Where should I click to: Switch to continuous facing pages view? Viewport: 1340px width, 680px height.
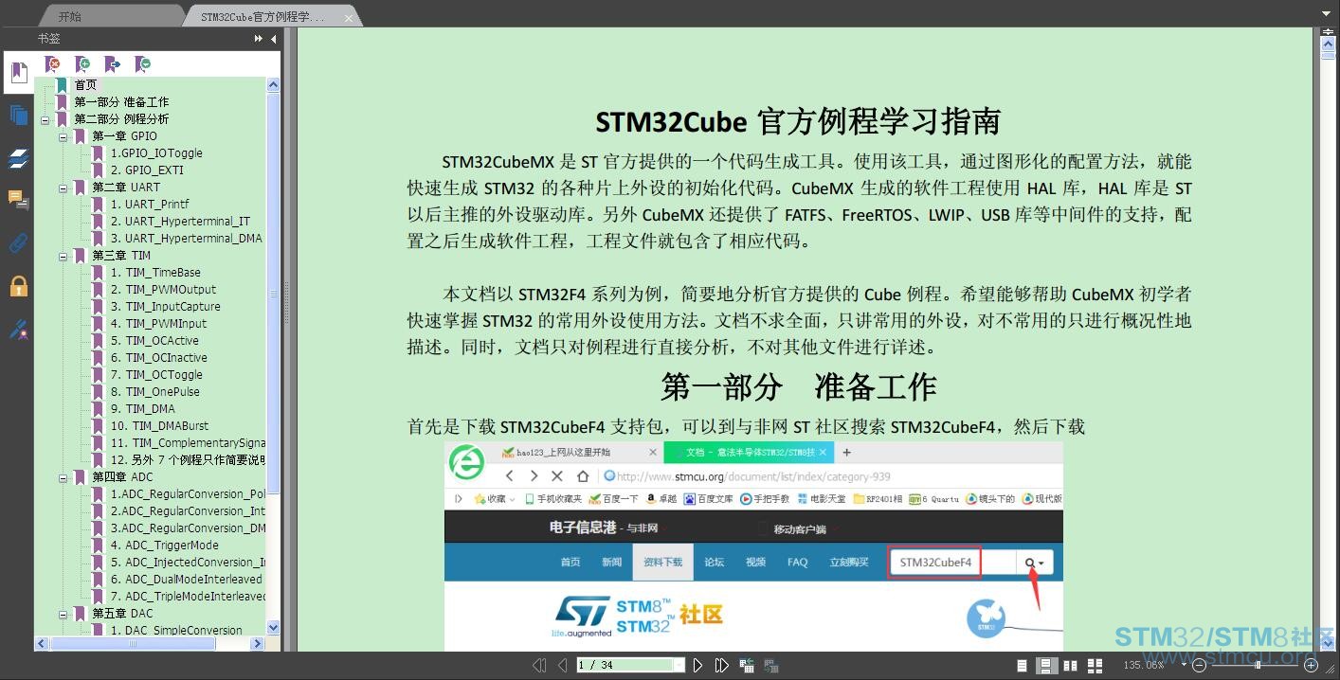(x=1095, y=666)
